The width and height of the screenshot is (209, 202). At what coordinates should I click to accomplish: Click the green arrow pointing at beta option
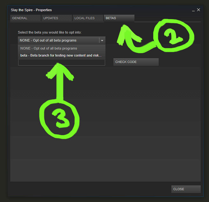tap(60, 82)
